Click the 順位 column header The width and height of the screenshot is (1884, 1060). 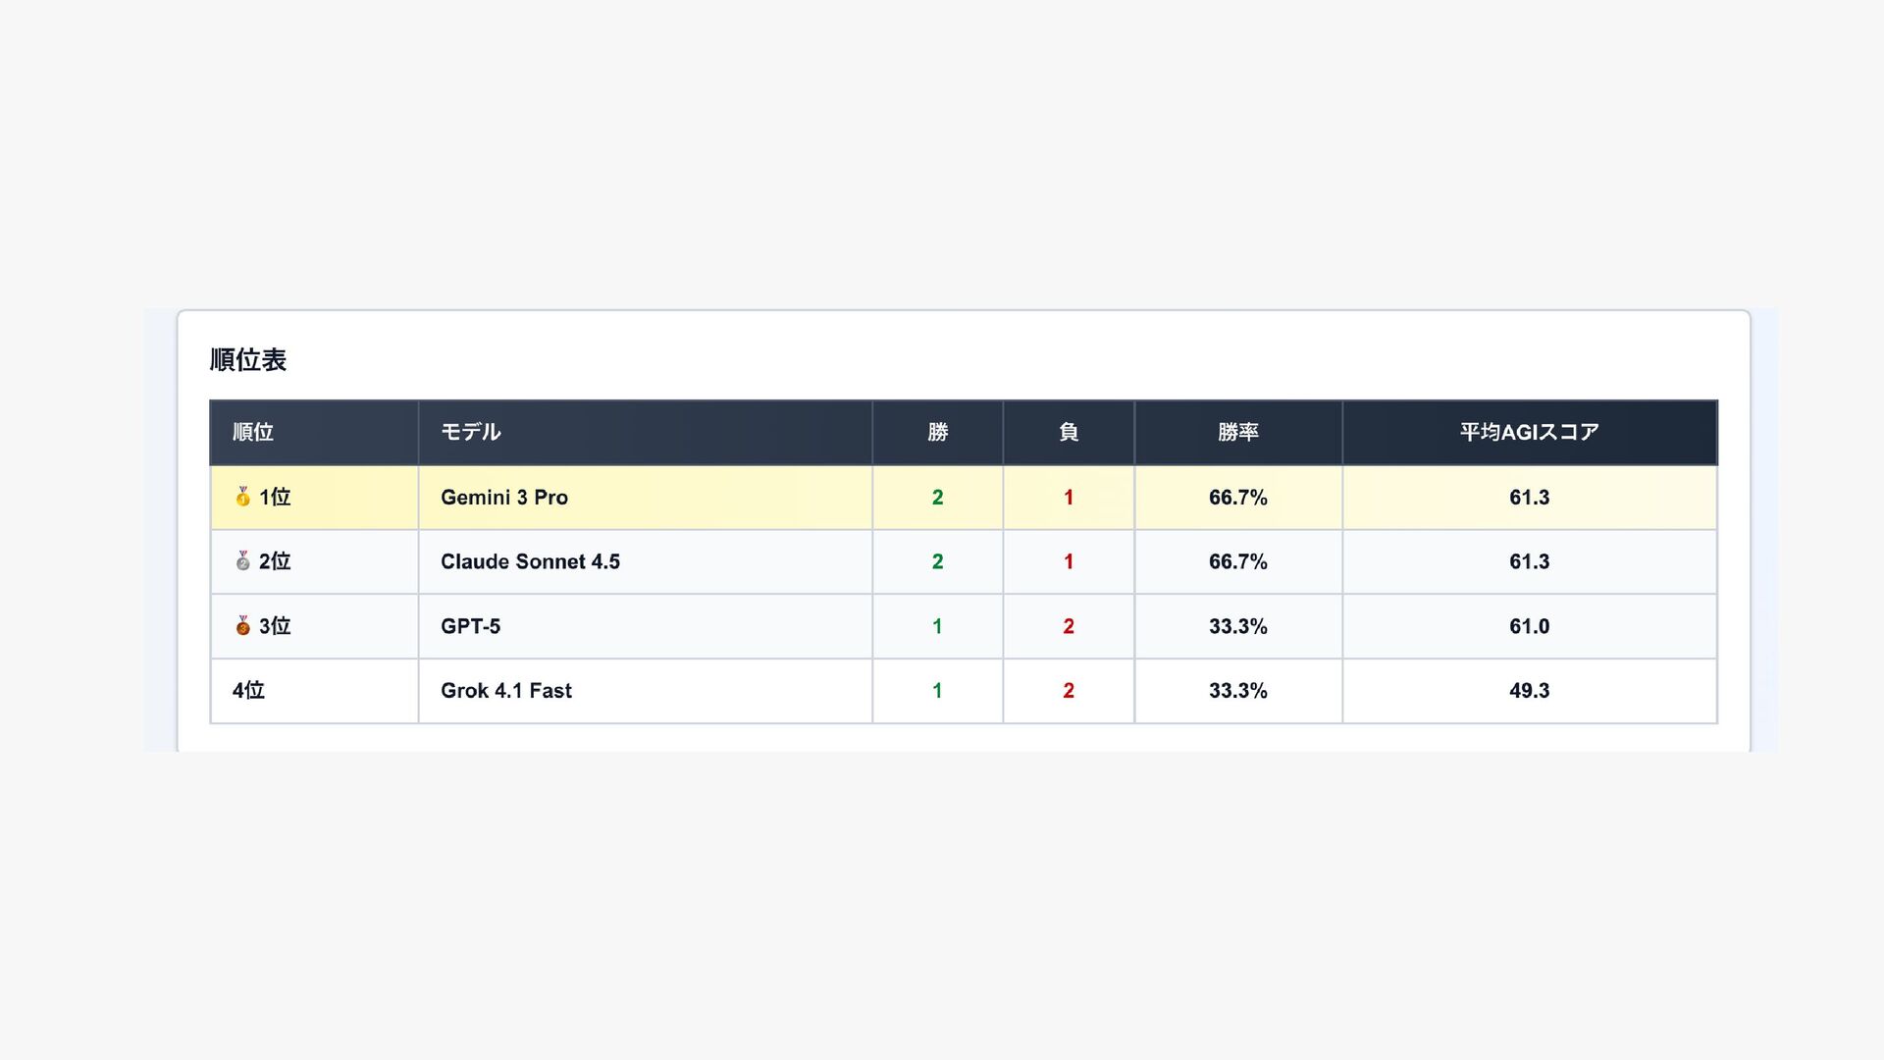tap(253, 432)
